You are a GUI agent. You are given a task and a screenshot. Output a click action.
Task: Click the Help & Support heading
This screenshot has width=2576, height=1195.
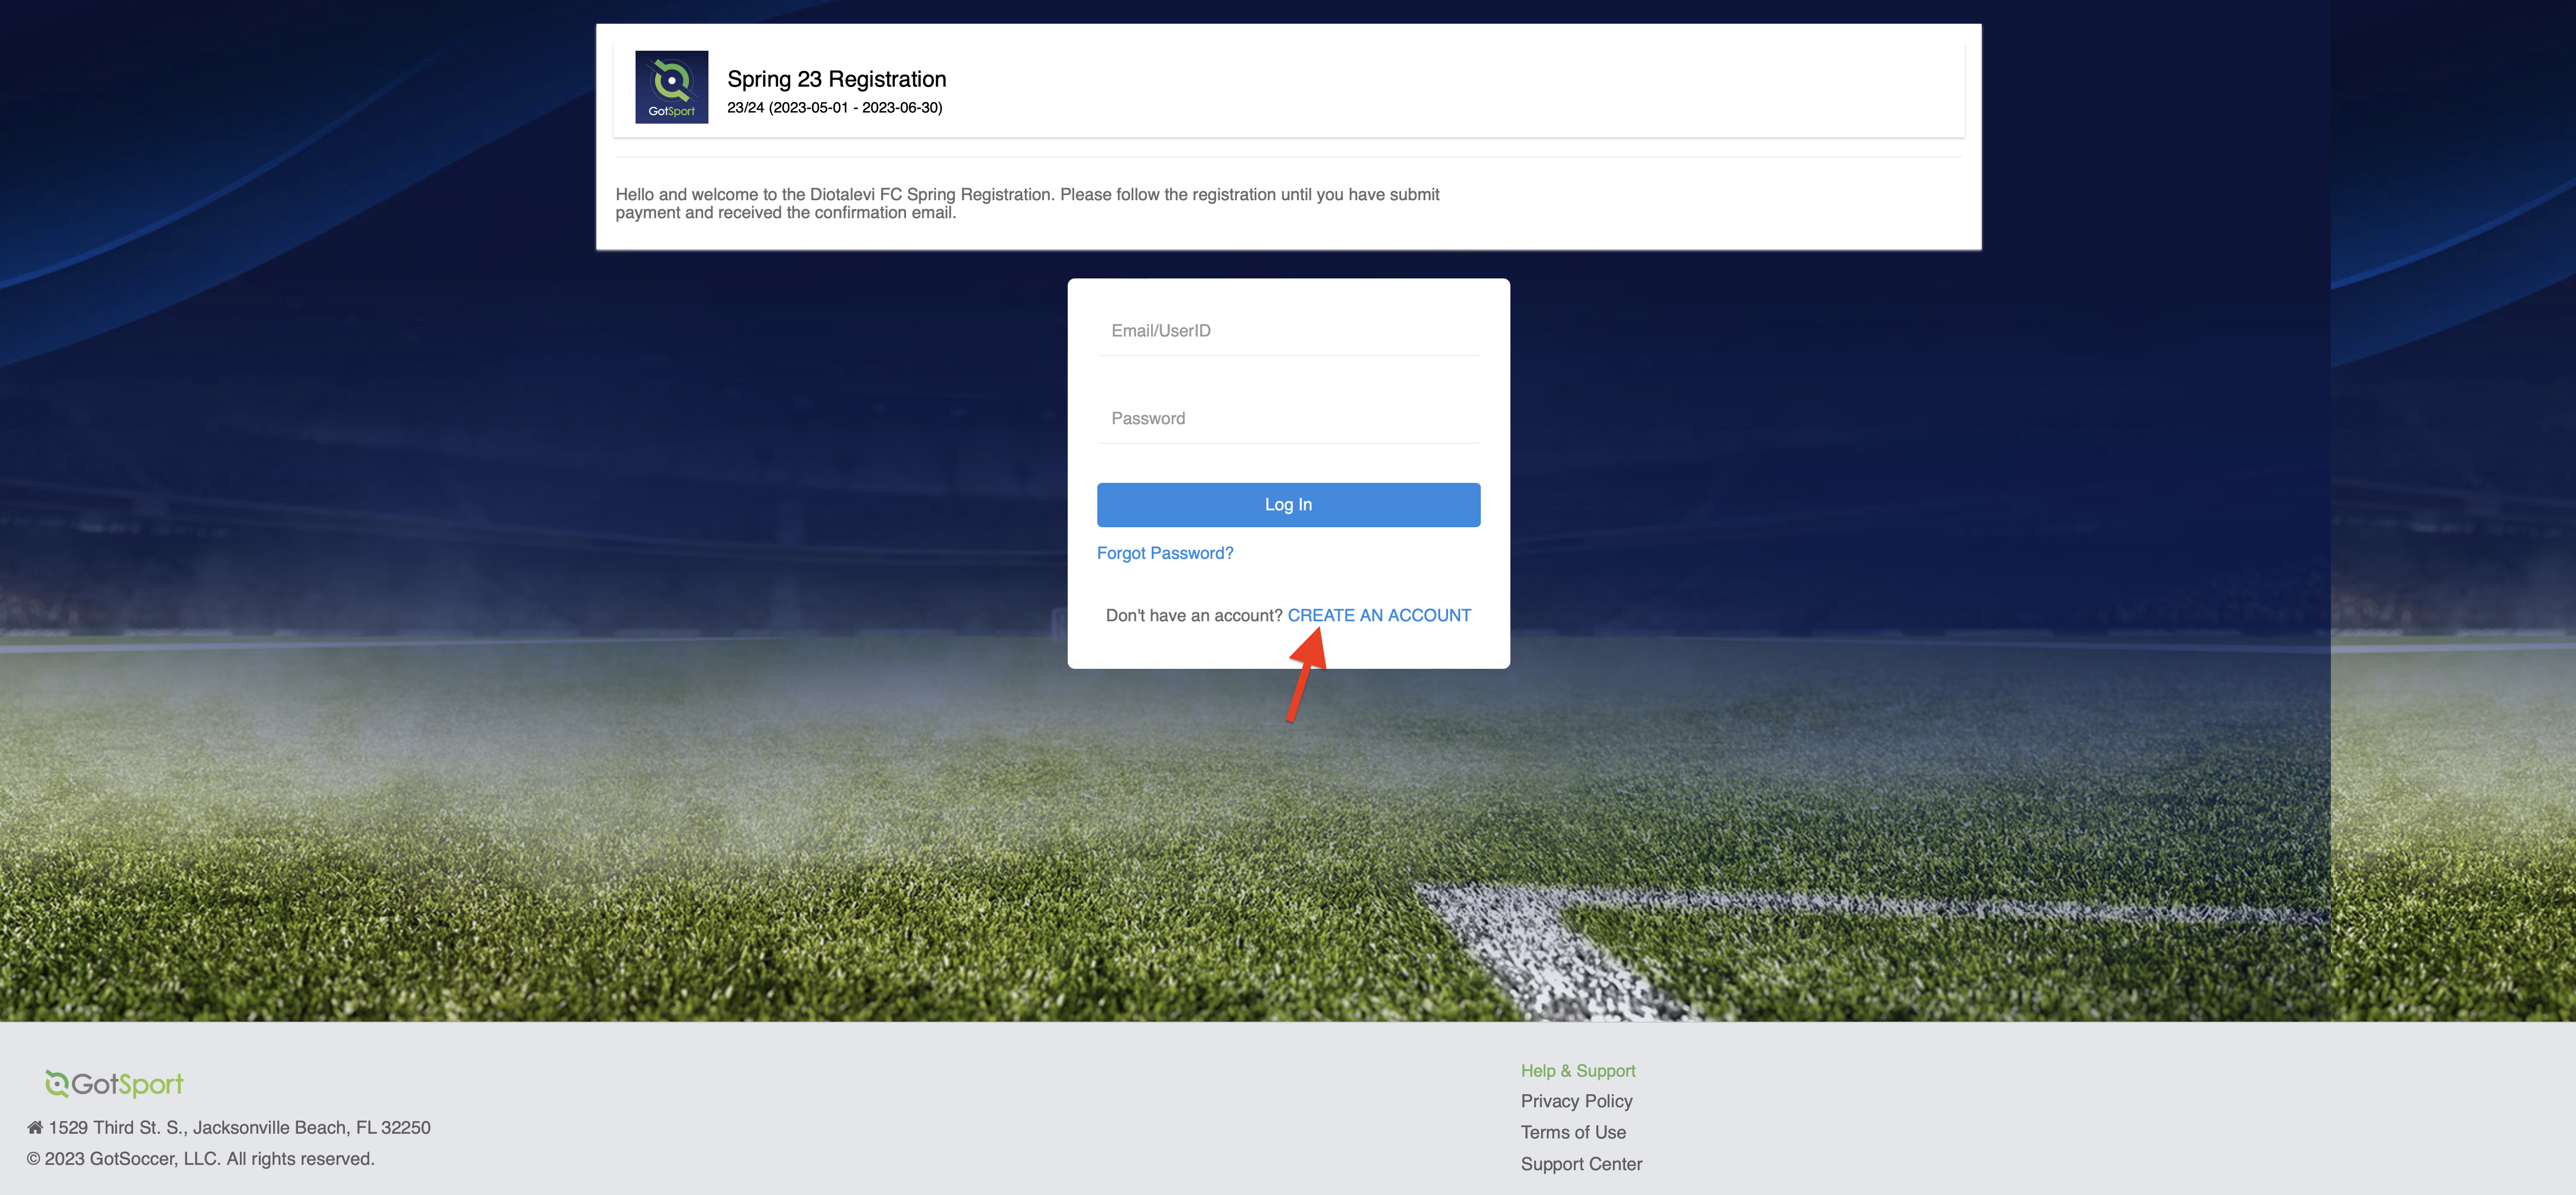(x=1578, y=1070)
